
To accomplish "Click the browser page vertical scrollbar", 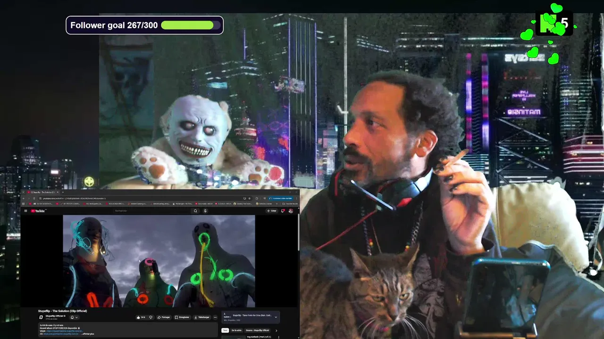I will [x=298, y=233].
